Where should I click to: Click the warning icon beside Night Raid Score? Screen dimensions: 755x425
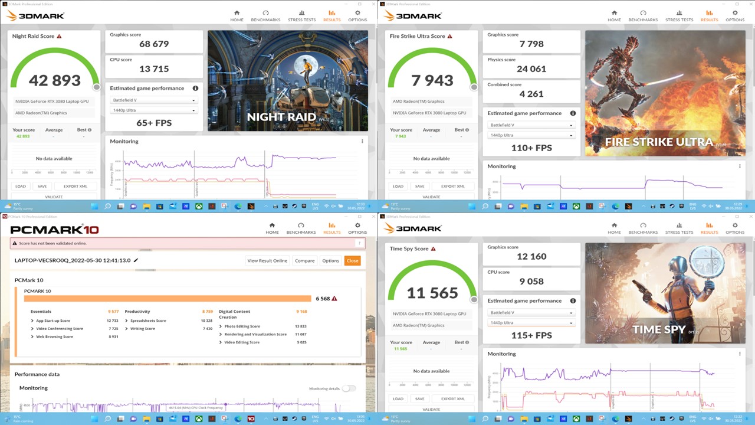(59, 36)
